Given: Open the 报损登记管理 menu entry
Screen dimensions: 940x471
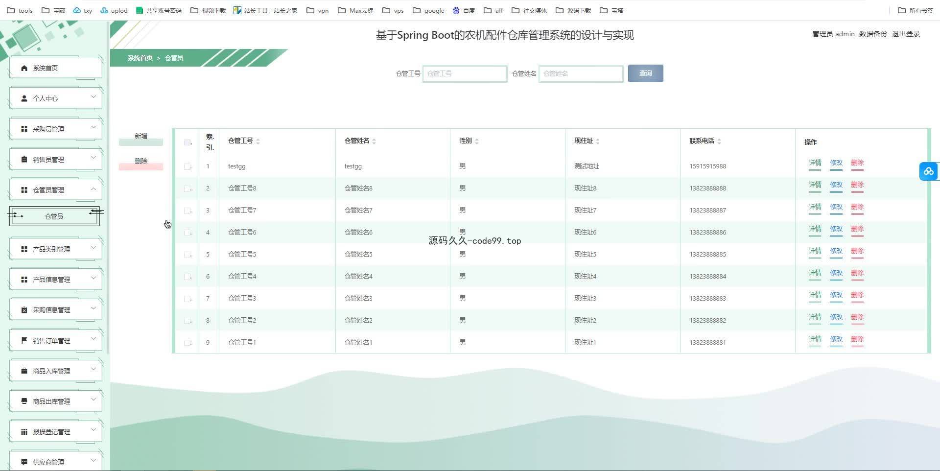Looking at the screenshot, I should point(56,432).
